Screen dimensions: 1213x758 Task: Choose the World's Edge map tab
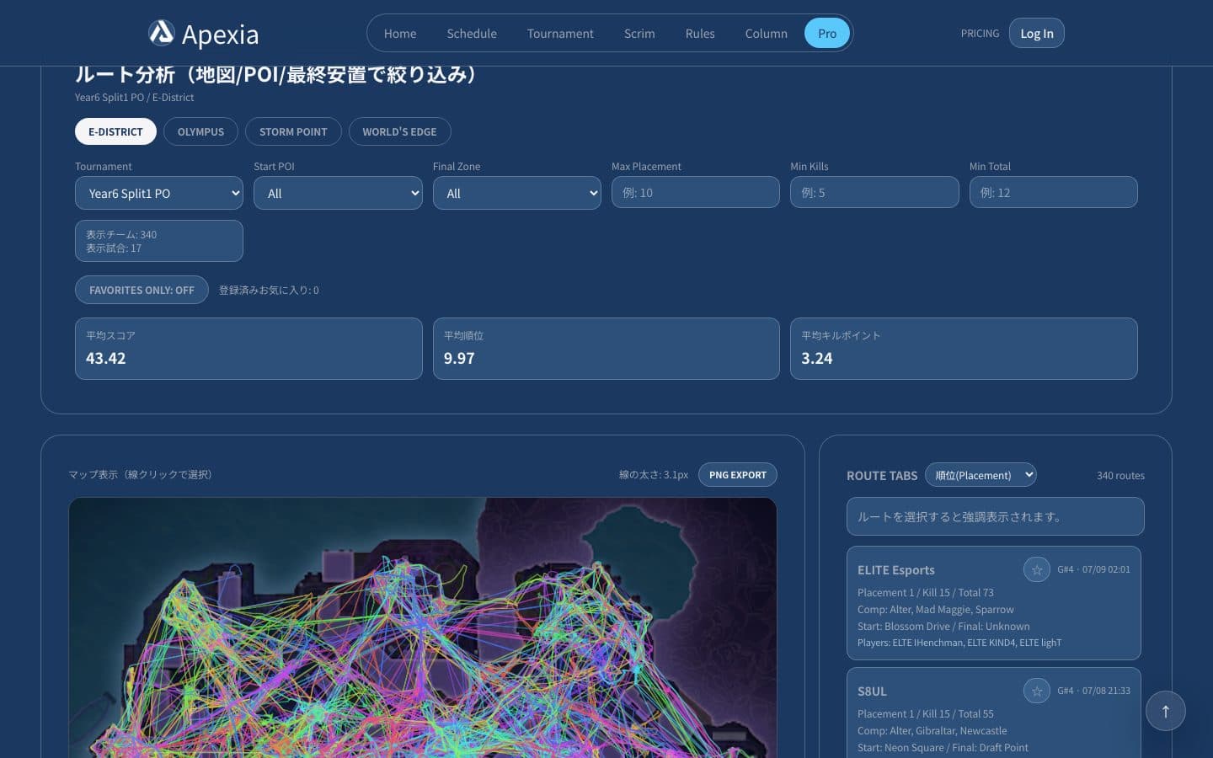pyautogui.click(x=399, y=131)
